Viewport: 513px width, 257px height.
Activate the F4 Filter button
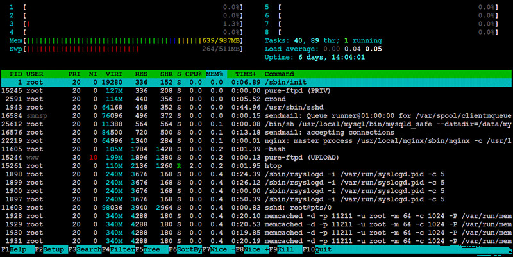(119, 249)
